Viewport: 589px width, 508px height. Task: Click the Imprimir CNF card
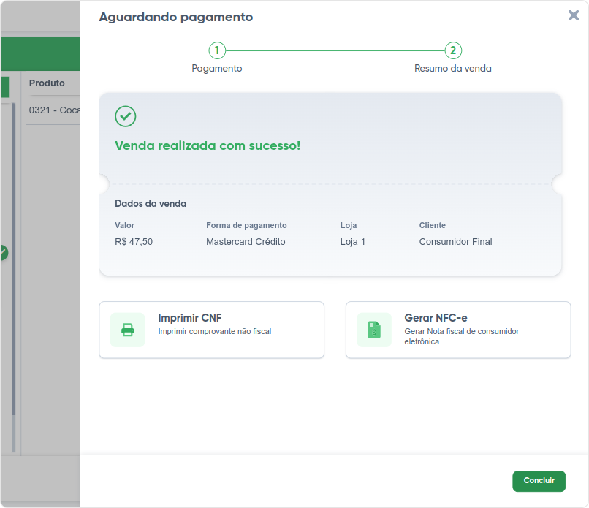(x=211, y=330)
